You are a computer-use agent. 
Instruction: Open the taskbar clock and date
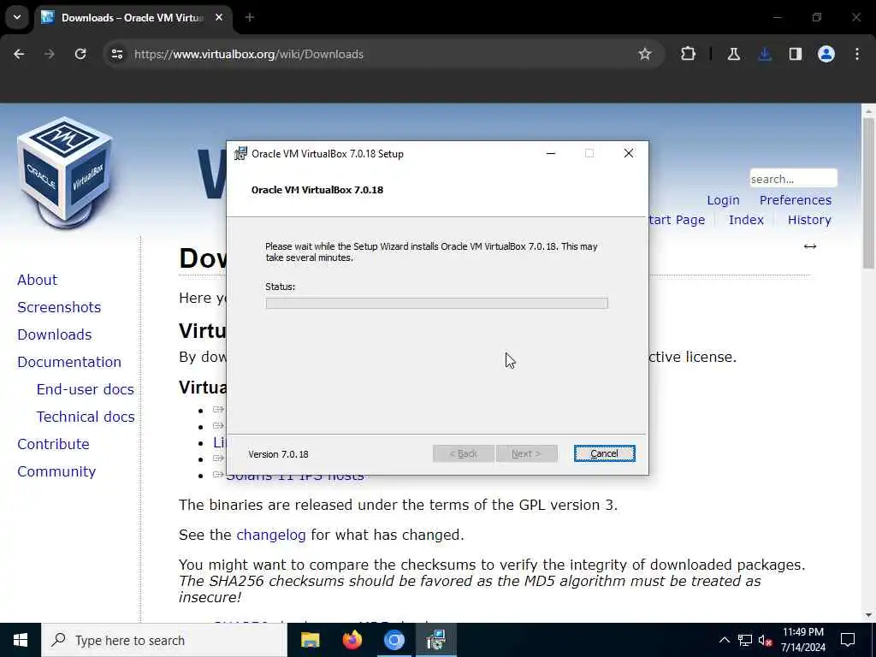point(802,640)
